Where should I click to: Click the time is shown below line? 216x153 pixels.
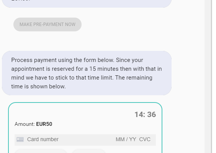pyautogui.click(x=38, y=86)
